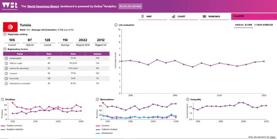Click the info icon beside Emotions heading

(3, 99)
